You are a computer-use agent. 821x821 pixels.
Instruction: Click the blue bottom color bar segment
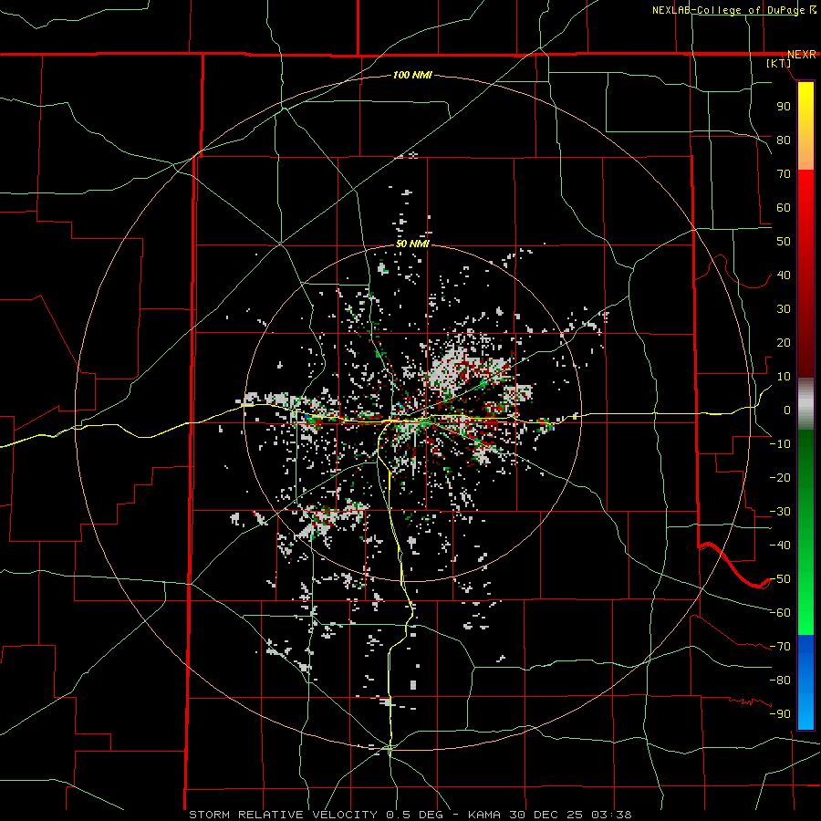pos(805,682)
